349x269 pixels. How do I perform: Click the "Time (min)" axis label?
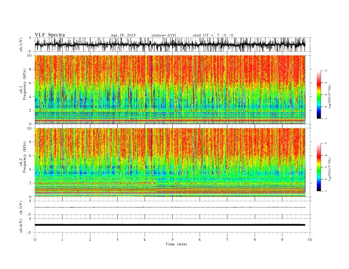pos(176,244)
